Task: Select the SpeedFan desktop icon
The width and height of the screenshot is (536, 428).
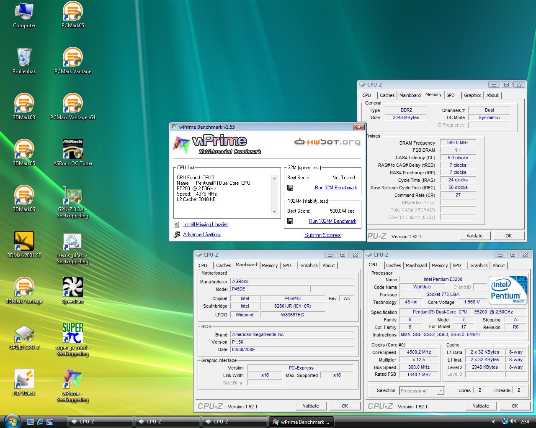Action: [x=72, y=291]
